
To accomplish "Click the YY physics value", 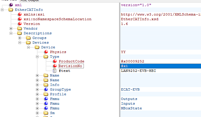I will tap(123, 52).
